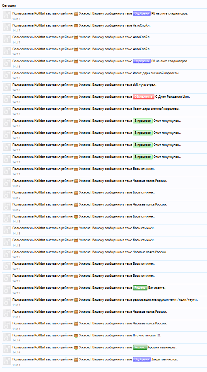Click Kolibri username in skill туча стрел row
The image size is (207, 372).
pyautogui.click(x=40, y=85)
